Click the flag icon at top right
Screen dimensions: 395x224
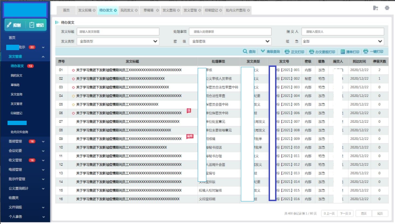click(376, 8)
